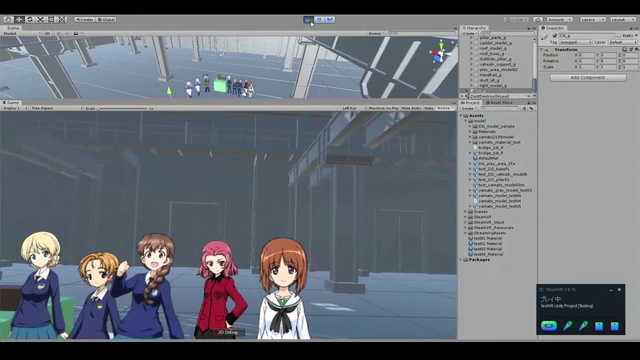The image size is (640, 360).
Task: Toggle Mute Audio in Game view
Action: click(x=411, y=108)
